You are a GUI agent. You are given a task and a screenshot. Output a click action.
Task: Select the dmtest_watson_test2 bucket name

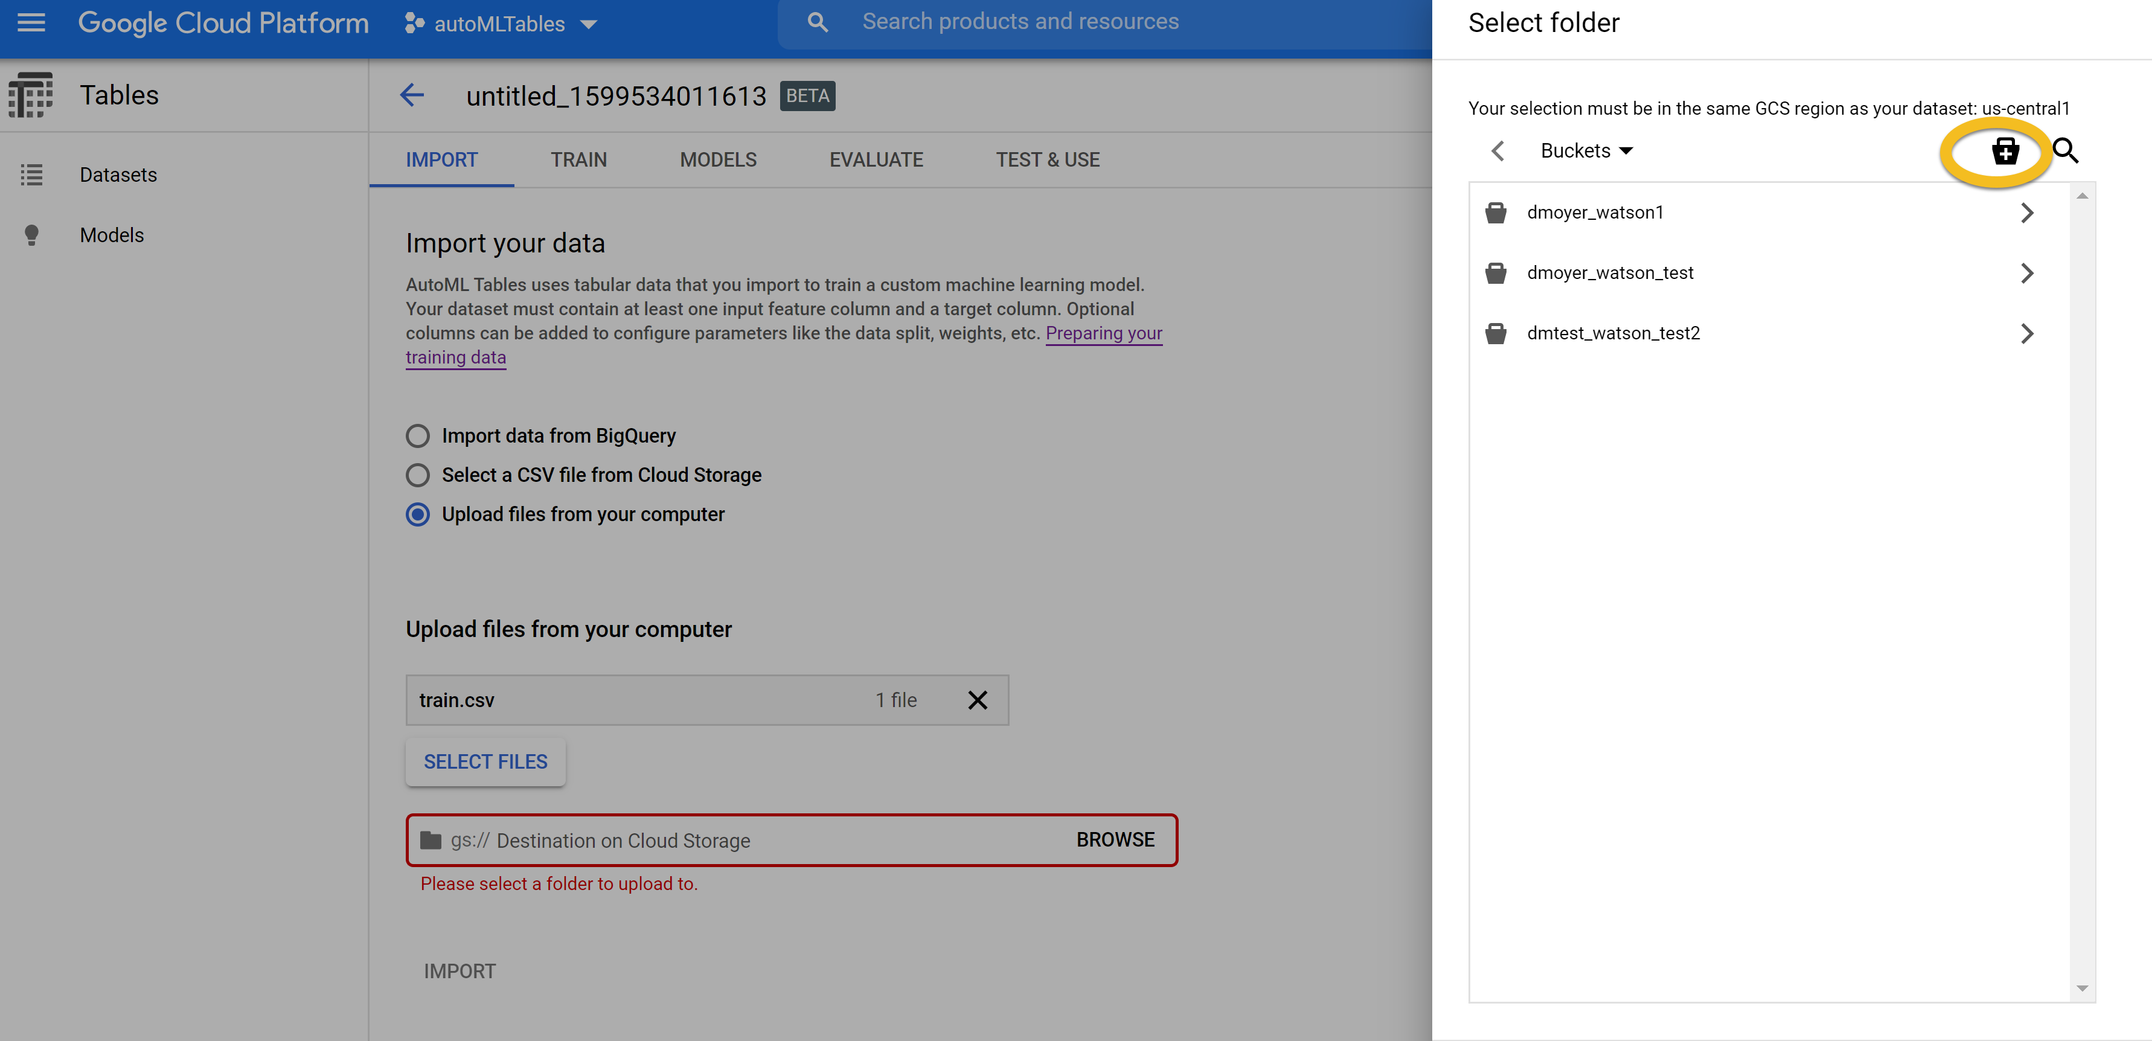click(1613, 333)
